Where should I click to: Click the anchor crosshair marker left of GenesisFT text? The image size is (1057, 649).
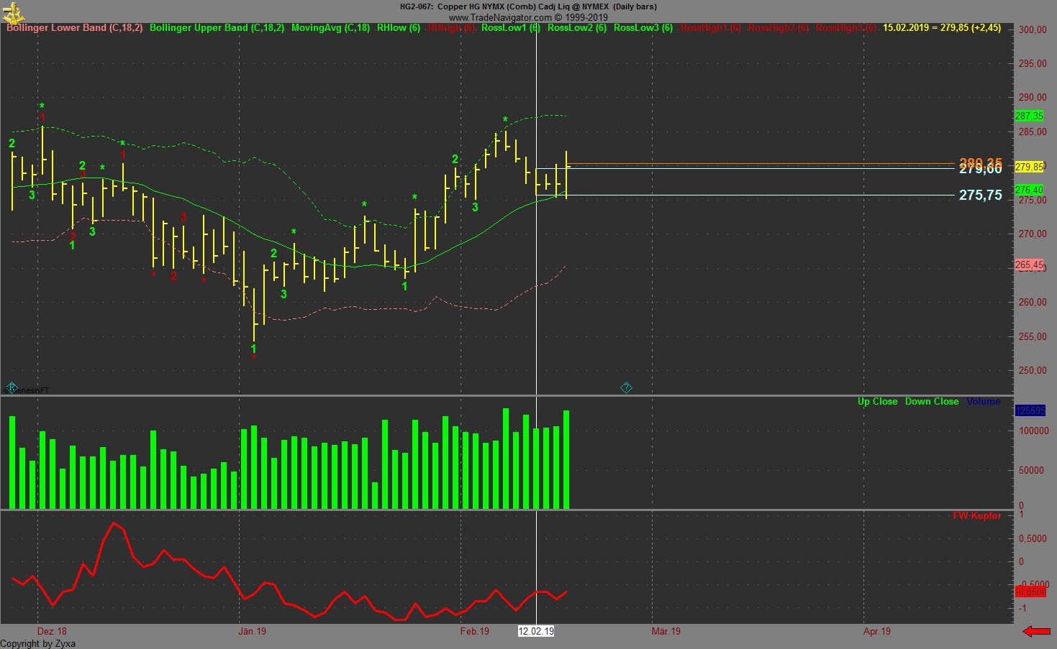(x=11, y=387)
